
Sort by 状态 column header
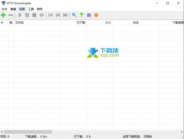(136, 22)
